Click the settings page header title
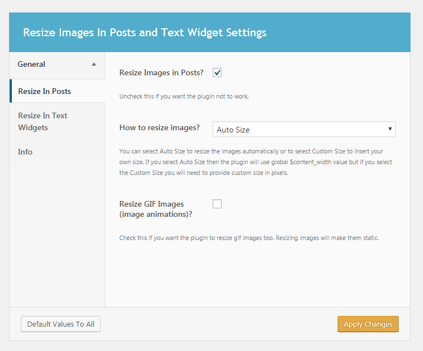 point(145,32)
